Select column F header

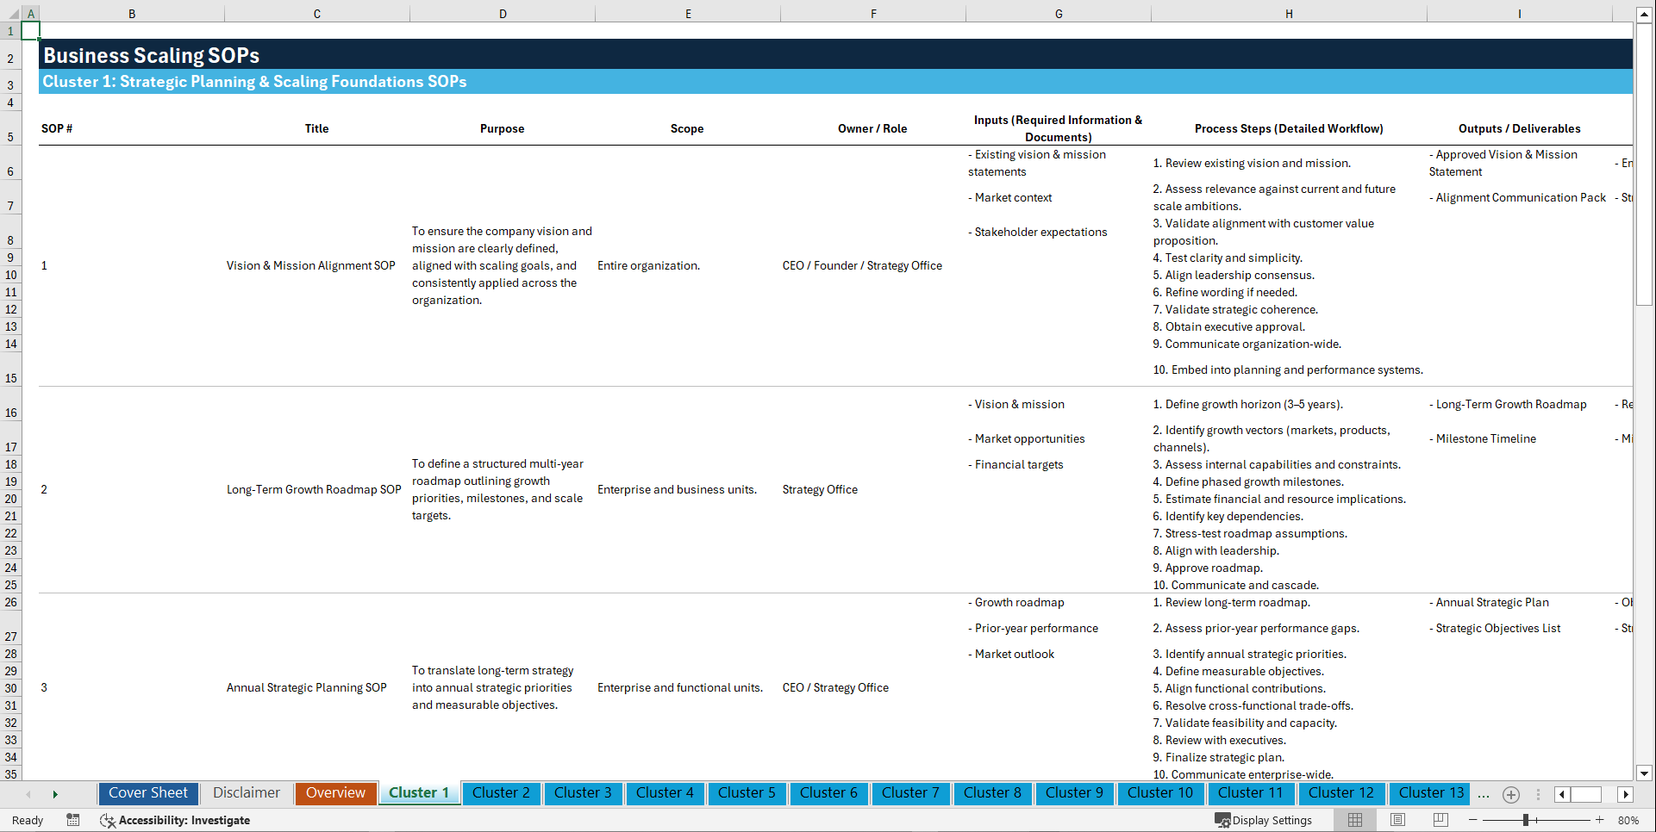click(x=873, y=13)
